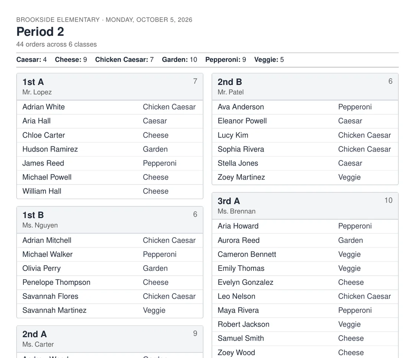Select the Caesar: 4 summary total
Viewport: 415px width, 358px height.
coord(31,60)
